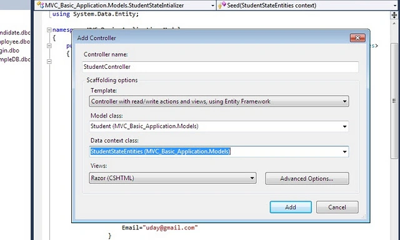Click the Add button in Add Controller dialog
Viewport: 400px width, 240px height.
pyautogui.click(x=291, y=207)
